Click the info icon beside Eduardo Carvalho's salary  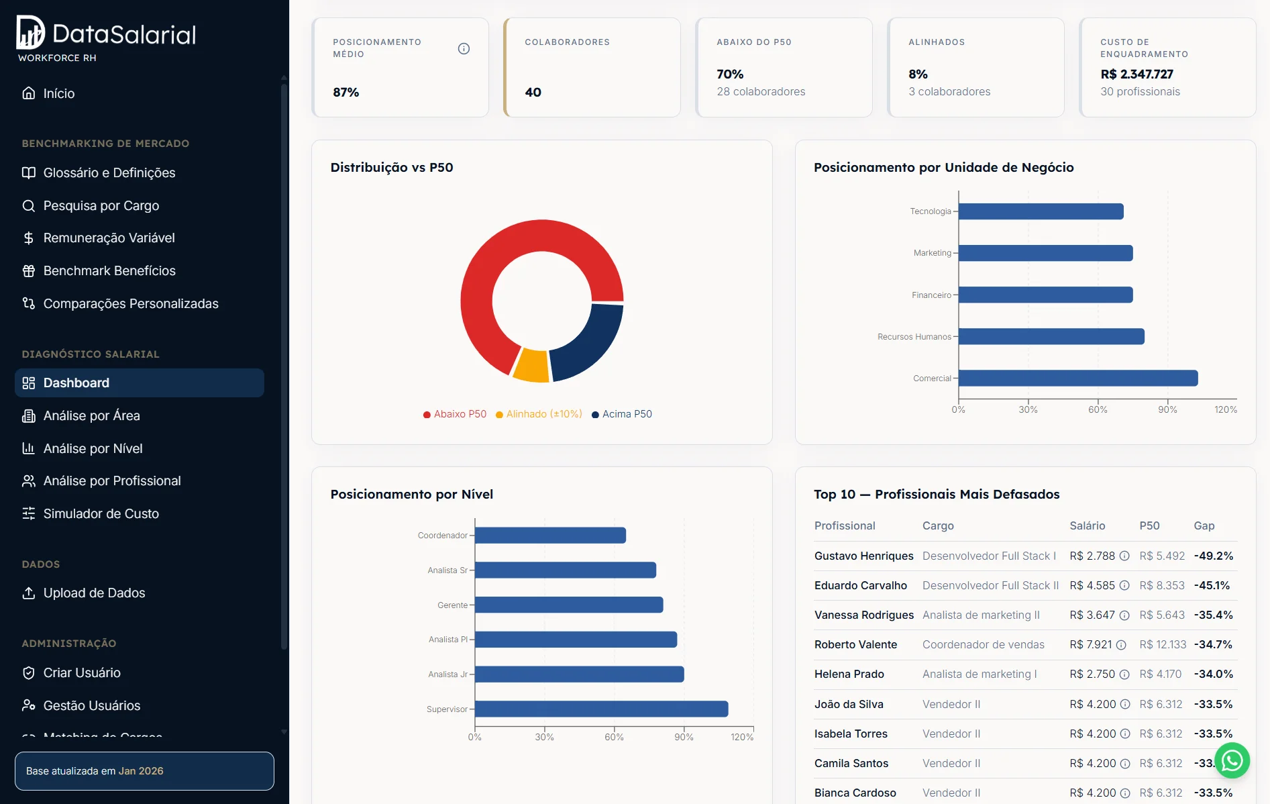pyautogui.click(x=1124, y=586)
